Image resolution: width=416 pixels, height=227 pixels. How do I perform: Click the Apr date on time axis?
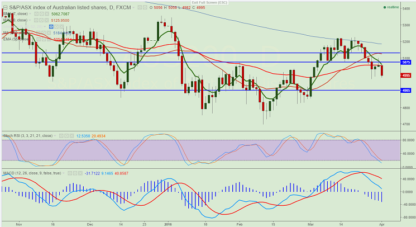coord(381,224)
